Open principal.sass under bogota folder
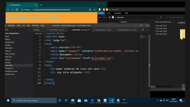The height and width of the screenshot is (107, 190). coord(10,42)
